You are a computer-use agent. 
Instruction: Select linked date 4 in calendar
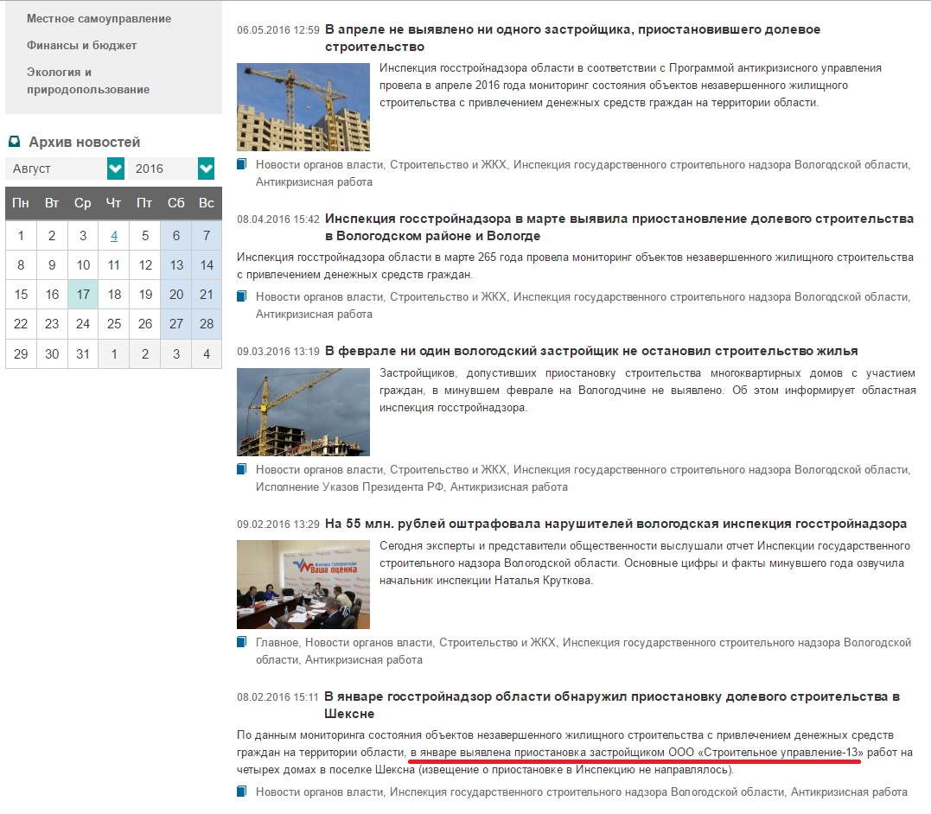pos(114,236)
